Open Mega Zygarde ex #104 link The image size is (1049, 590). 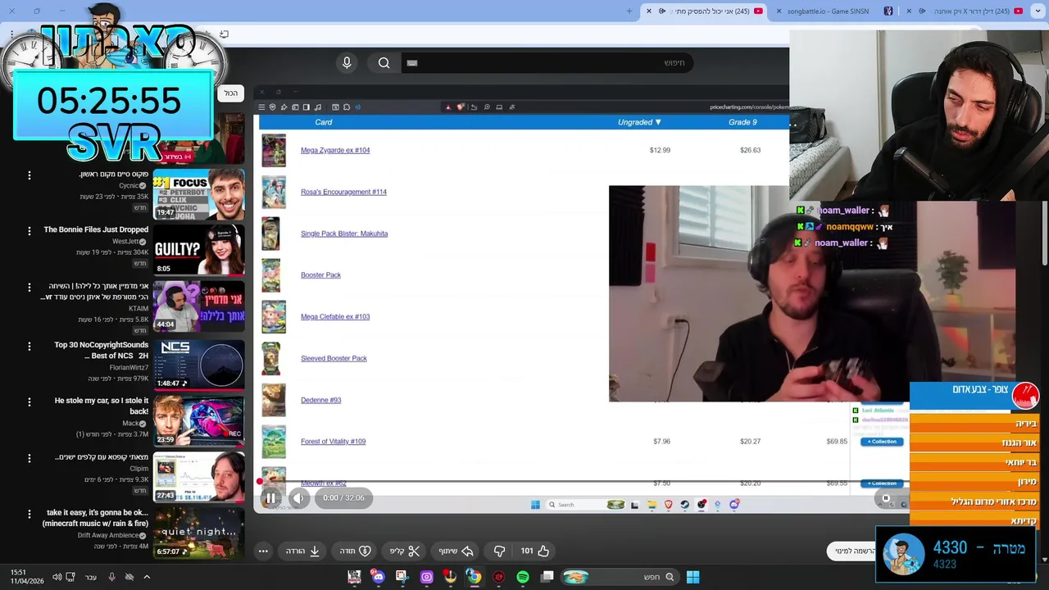coord(335,150)
